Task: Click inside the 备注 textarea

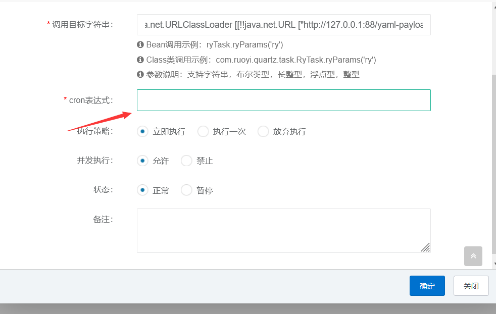Action: click(x=284, y=231)
